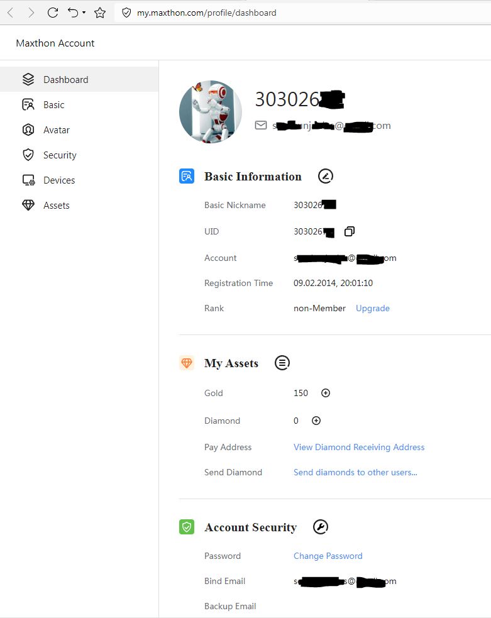Open the My Assets list icon
Viewport: 491px width, 618px height.
coord(282,363)
